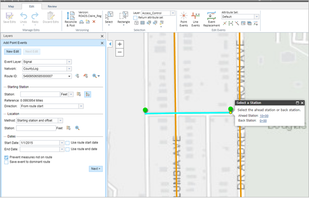Click the Save Edits icon
The image size is (309, 198).
click(x=9, y=16)
